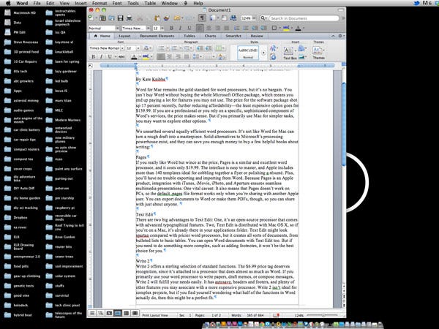439x329 pixels.
Task: Switch to Draft view in status bar
Action: coord(92,313)
